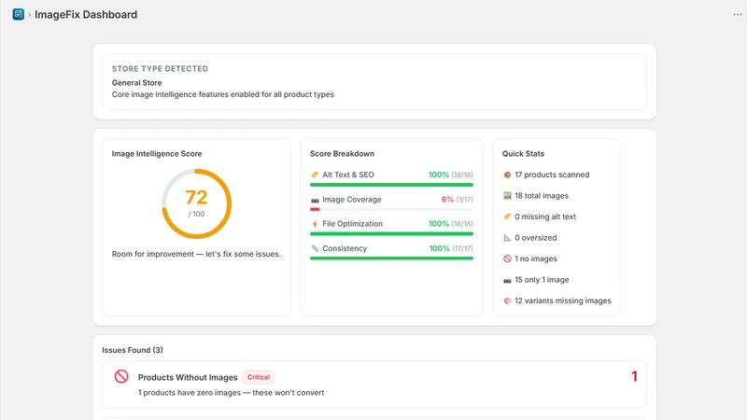Click the Consistency label
Viewport: 747px width, 420px height.
(x=345, y=248)
